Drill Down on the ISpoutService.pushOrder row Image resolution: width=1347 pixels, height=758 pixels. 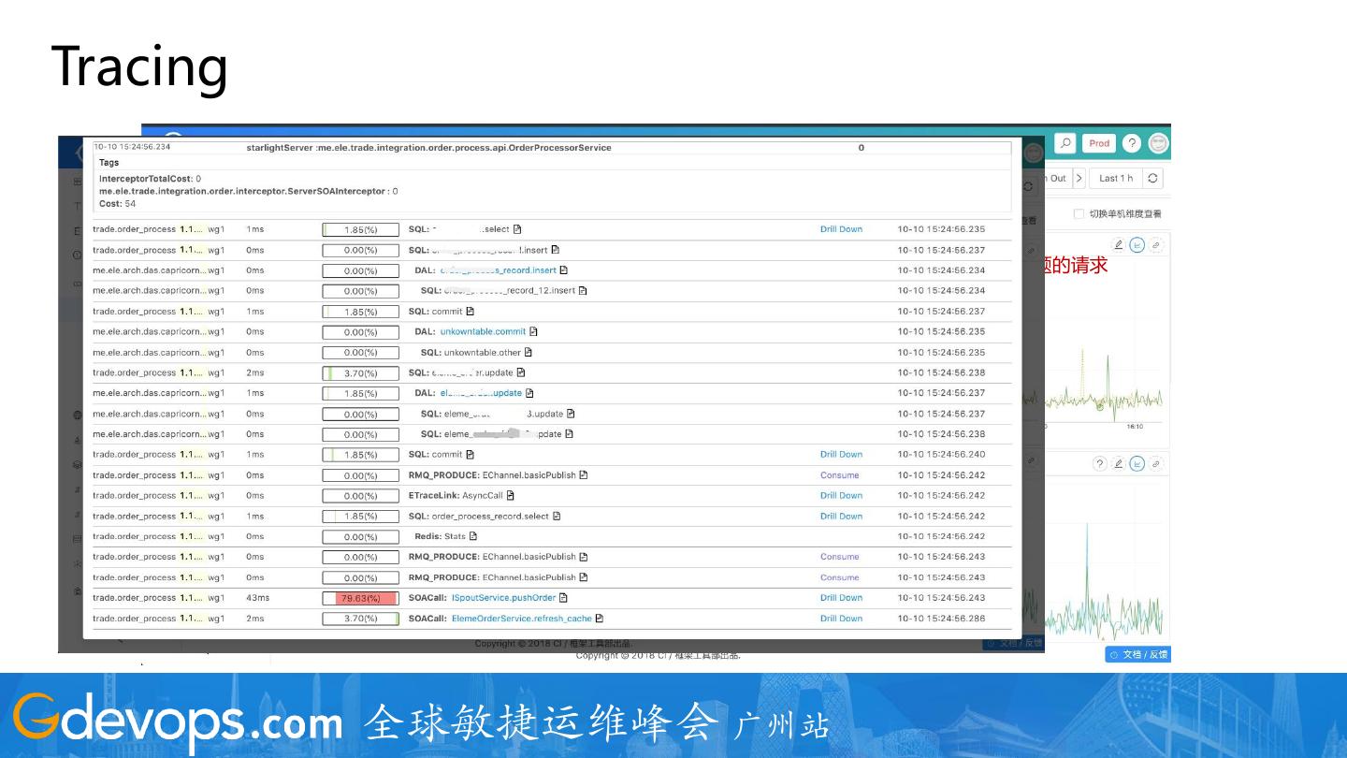pos(841,598)
